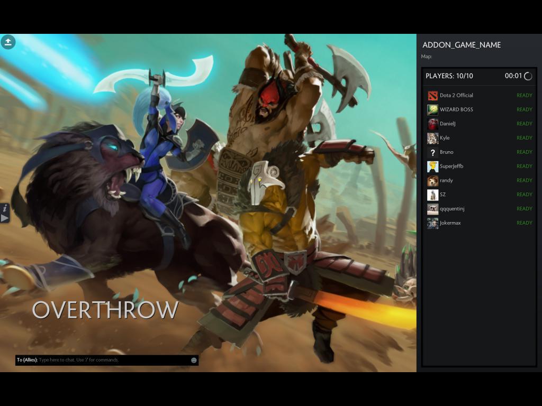The width and height of the screenshot is (542, 406).
Task: Click READY status for Jokermax
Action: click(x=525, y=223)
